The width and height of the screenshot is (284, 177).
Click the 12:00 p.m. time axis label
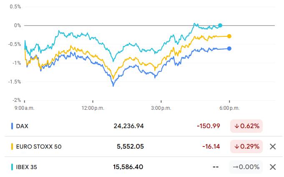point(93,108)
